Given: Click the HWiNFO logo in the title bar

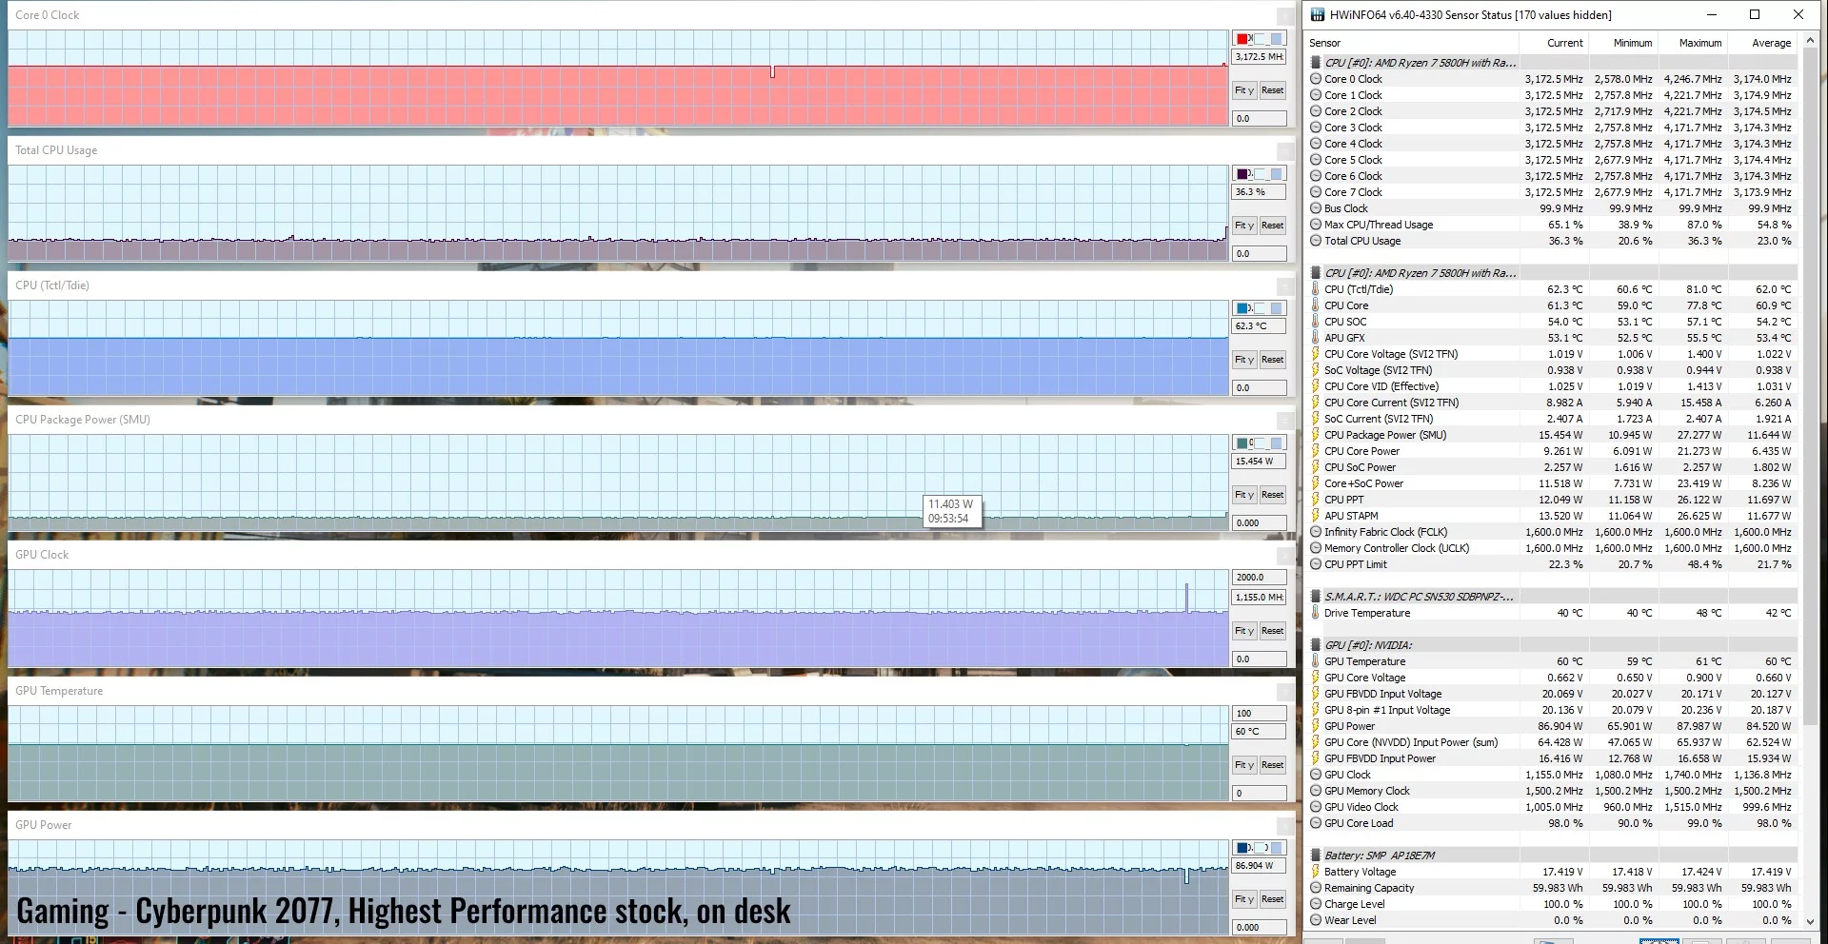Looking at the screenshot, I should pyautogui.click(x=1318, y=14).
